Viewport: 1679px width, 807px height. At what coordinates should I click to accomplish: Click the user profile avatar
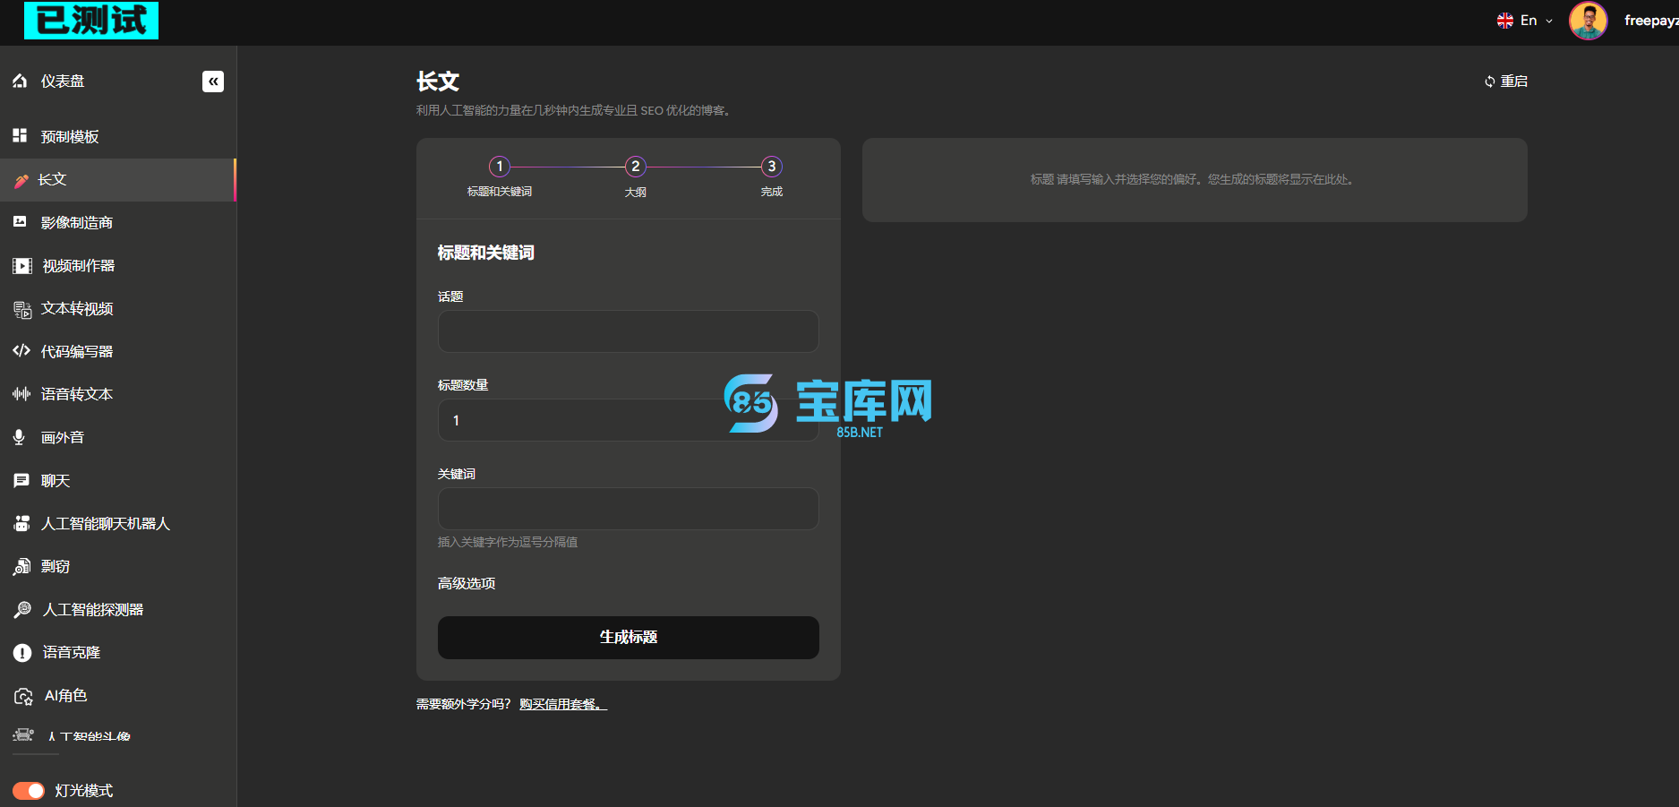(x=1588, y=21)
